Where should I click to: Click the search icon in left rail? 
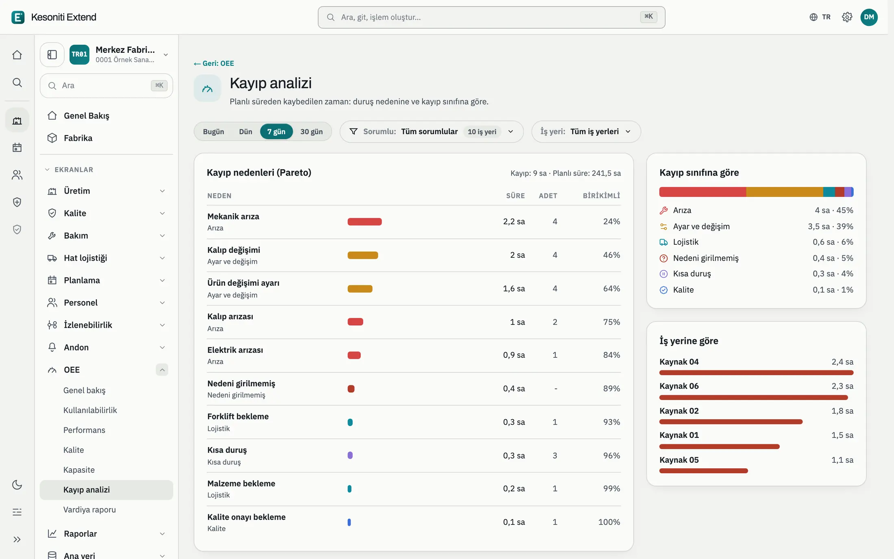[17, 83]
